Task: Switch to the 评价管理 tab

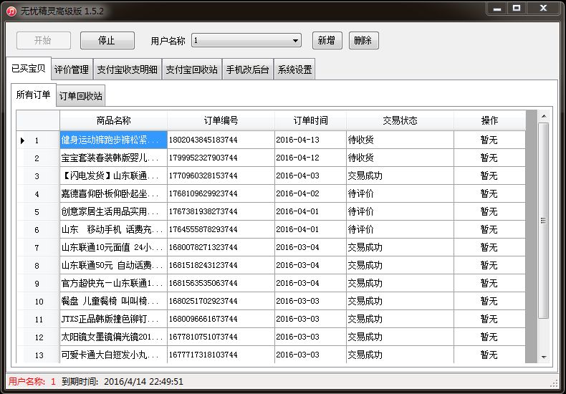Action: pyautogui.click(x=72, y=69)
